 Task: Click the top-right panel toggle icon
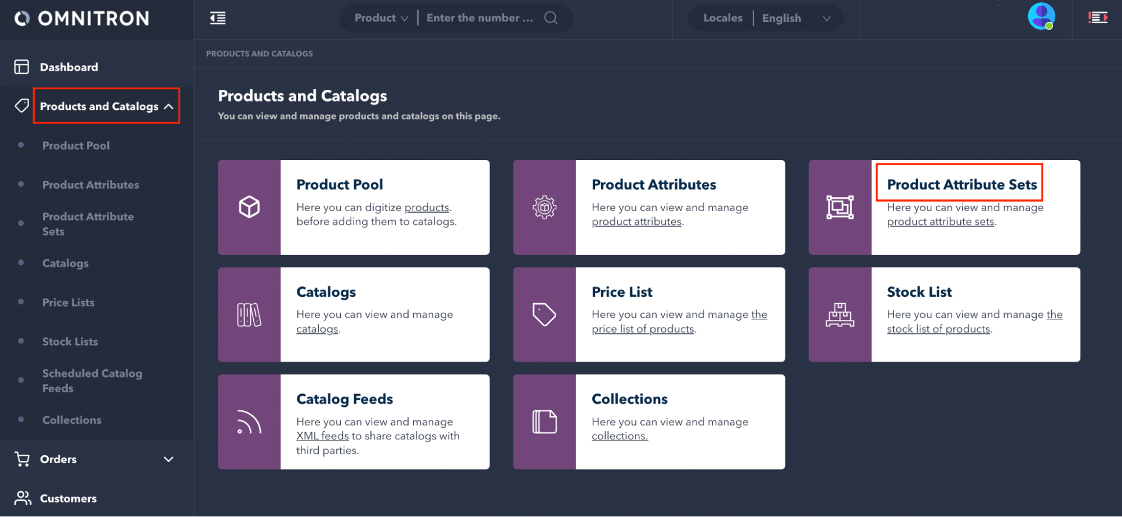tap(1097, 18)
